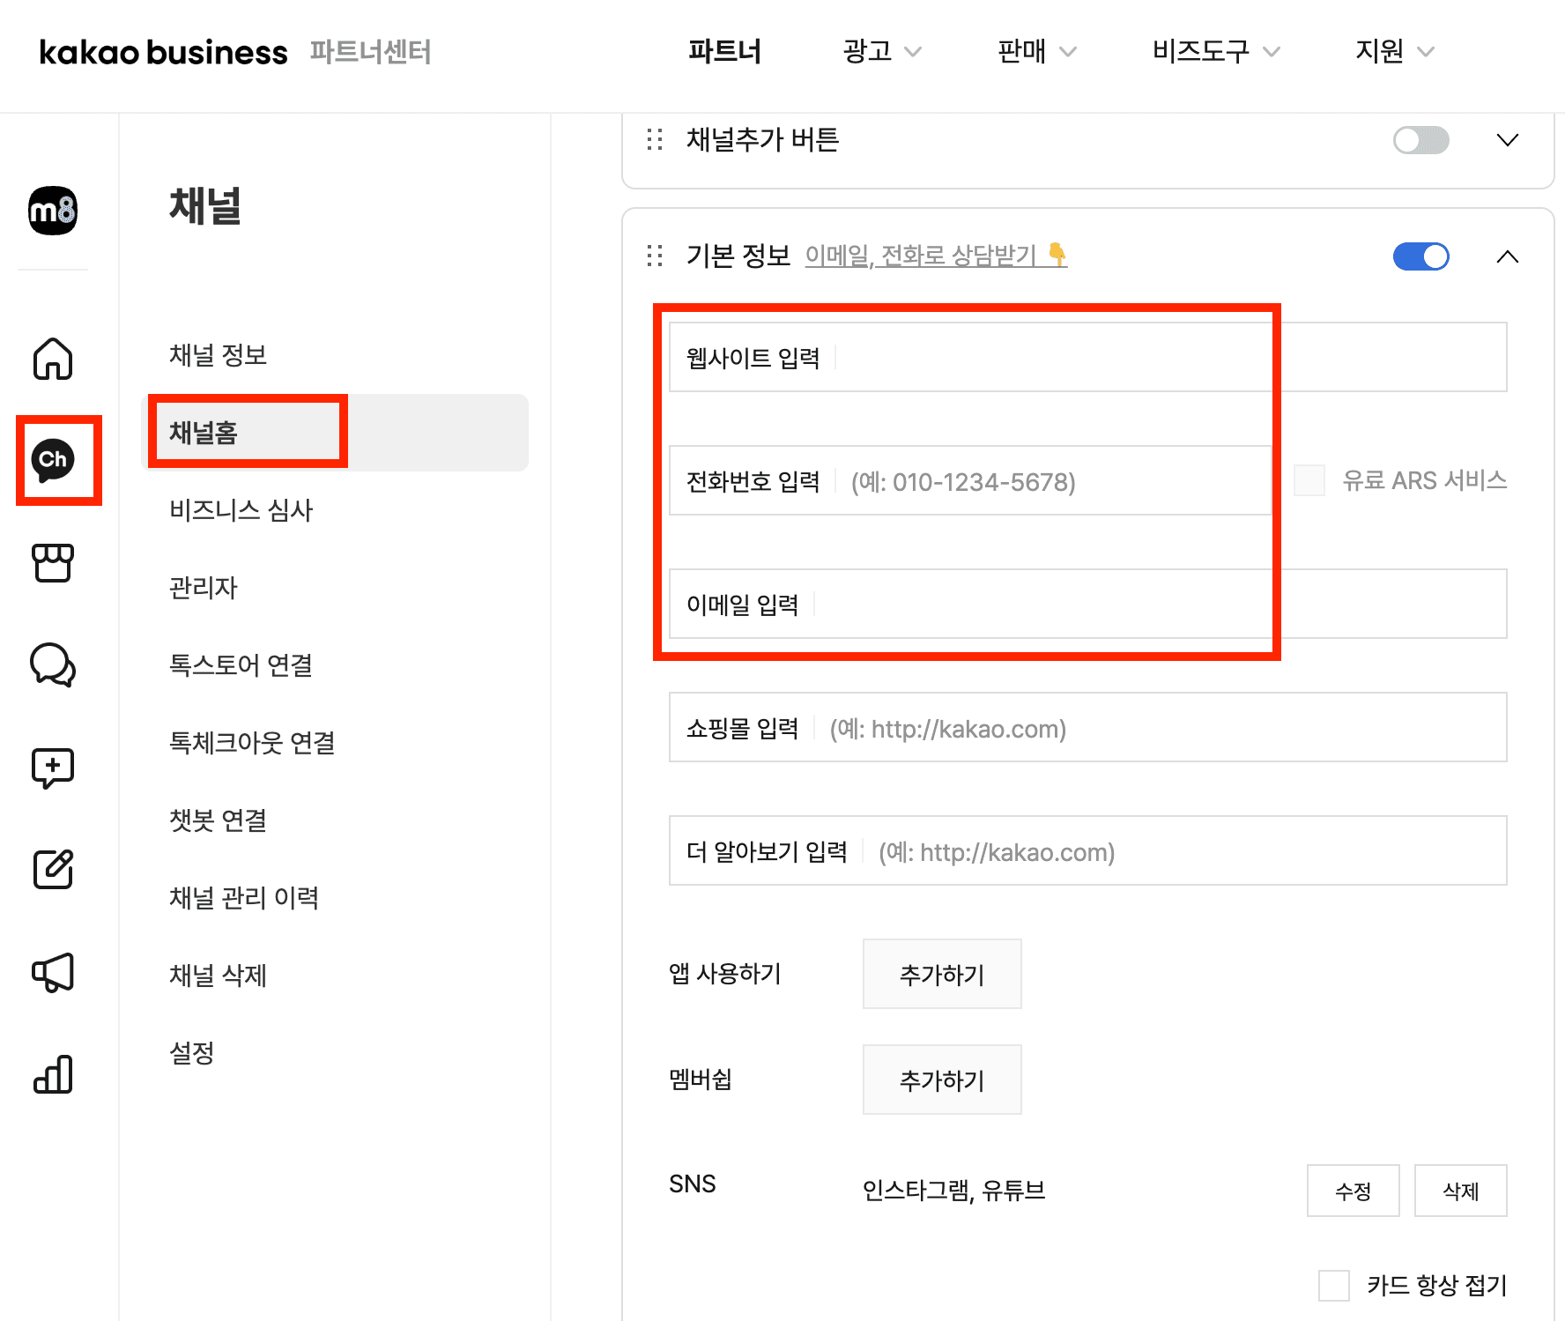
Task: Enable the 채널추가 버튼 toggle
Action: 1420,140
